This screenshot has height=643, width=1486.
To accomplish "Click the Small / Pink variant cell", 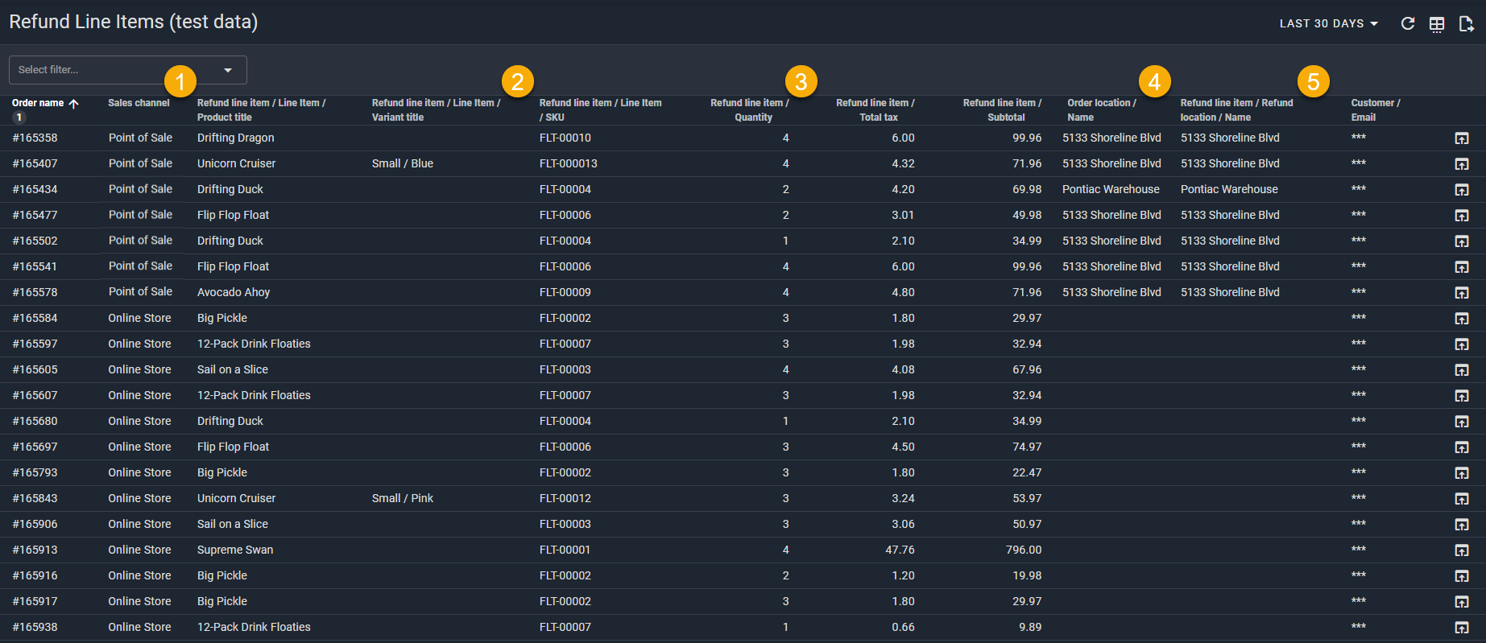I will tap(403, 498).
